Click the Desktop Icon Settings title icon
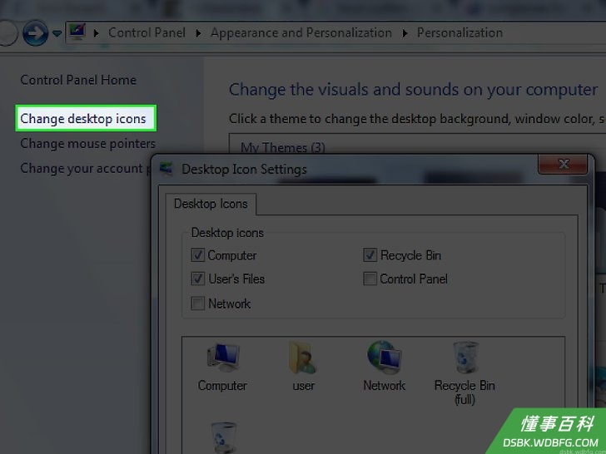The image size is (606, 454). 167,169
